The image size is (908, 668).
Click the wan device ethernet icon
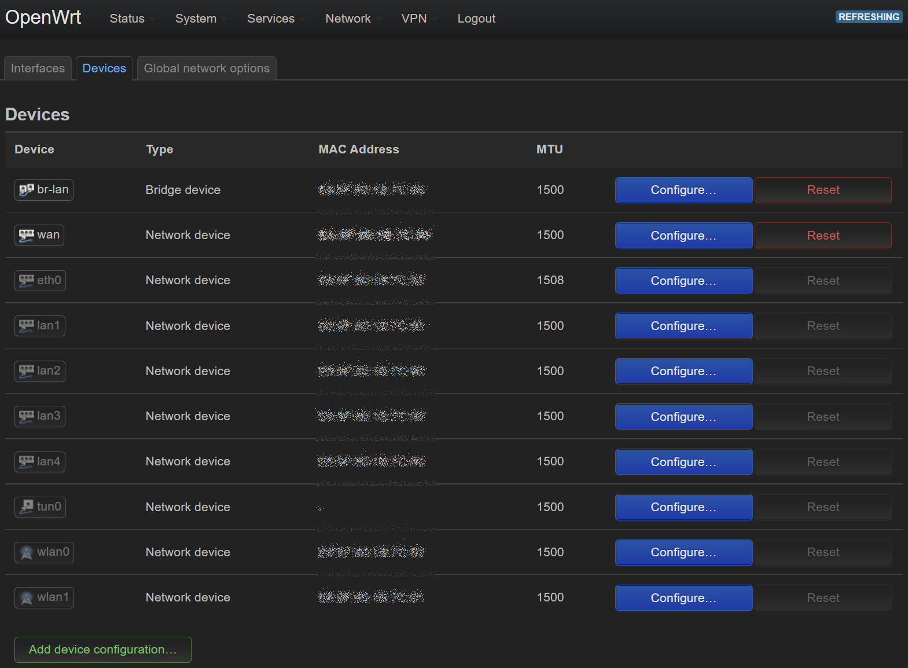[27, 235]
